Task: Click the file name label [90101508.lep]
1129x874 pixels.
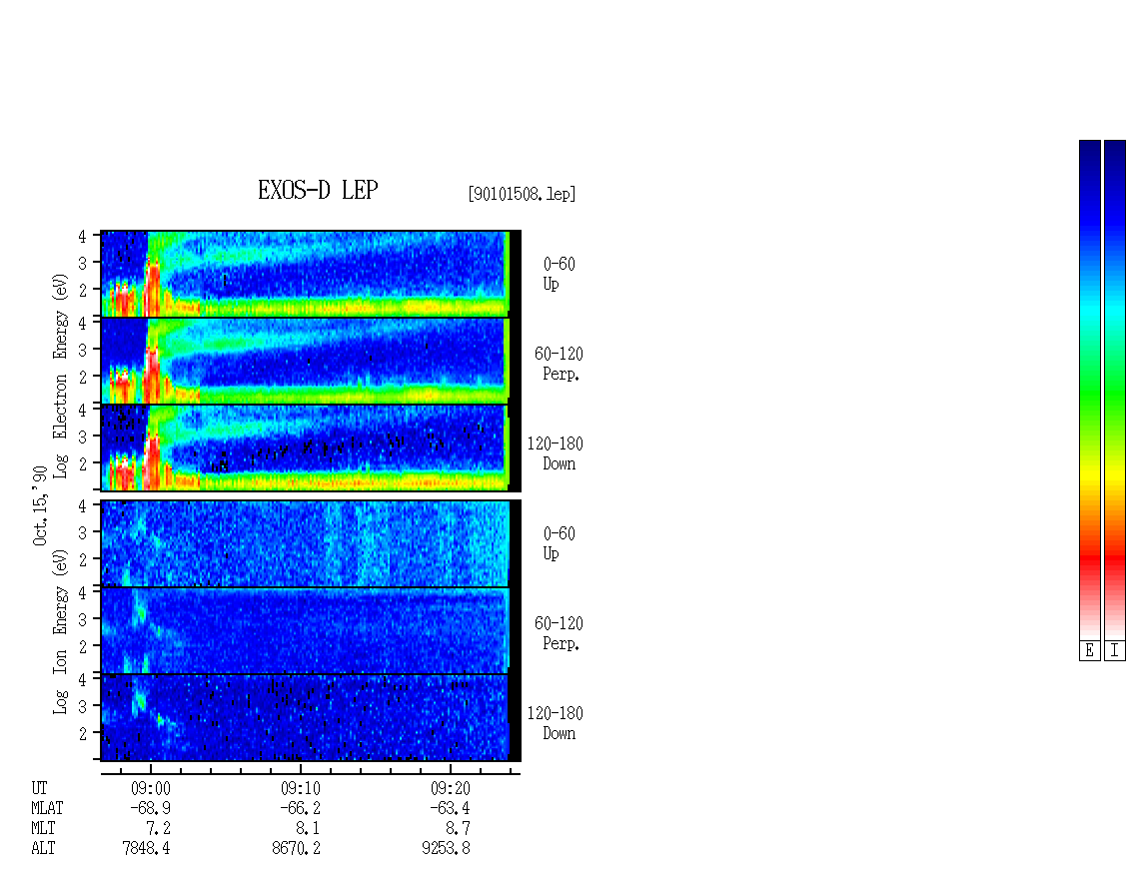Action: click(522, 194)
